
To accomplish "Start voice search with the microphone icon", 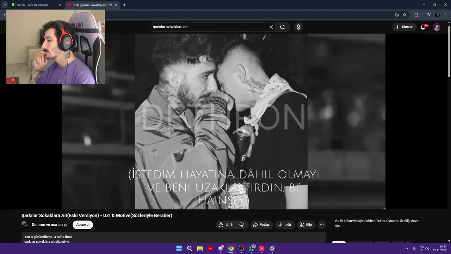I will (x=298, y=27).
